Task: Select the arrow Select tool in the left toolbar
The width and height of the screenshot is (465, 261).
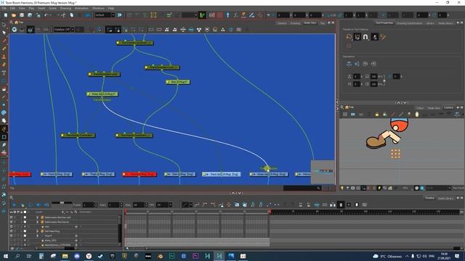Action: coord(4,32)
